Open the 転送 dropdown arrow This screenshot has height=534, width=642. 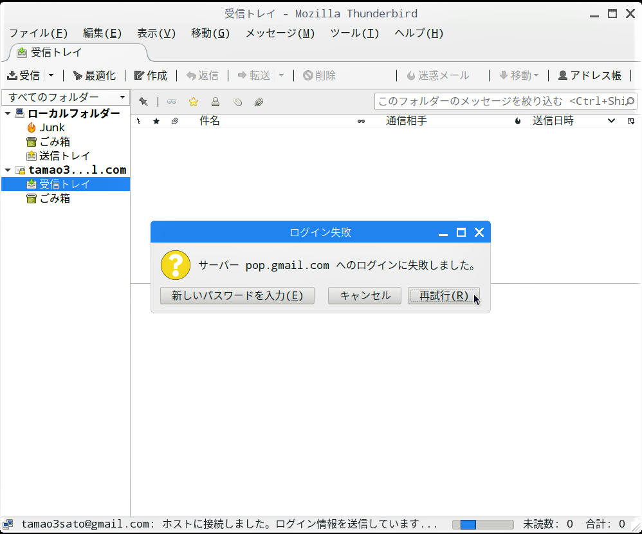pyautogui.click(x=281, y=75)
